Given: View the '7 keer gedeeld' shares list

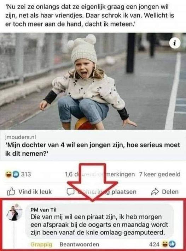Looking at the screenshot, I should pos(160,174).
